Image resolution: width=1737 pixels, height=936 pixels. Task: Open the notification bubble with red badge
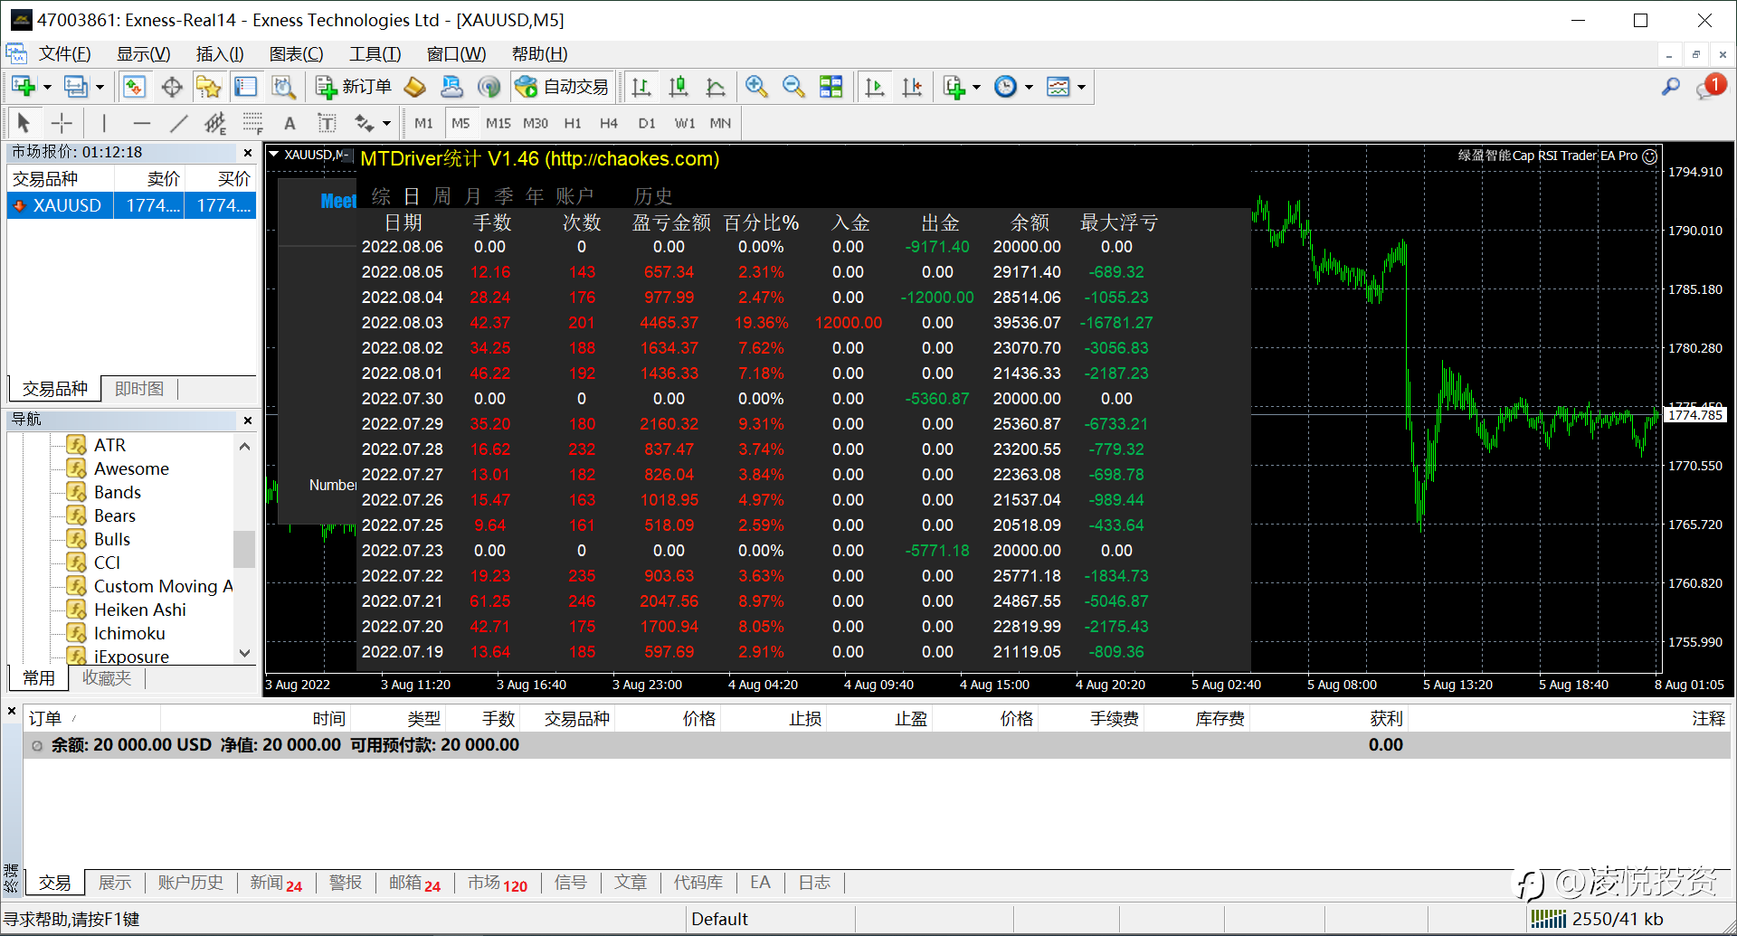click(1711, 87)
